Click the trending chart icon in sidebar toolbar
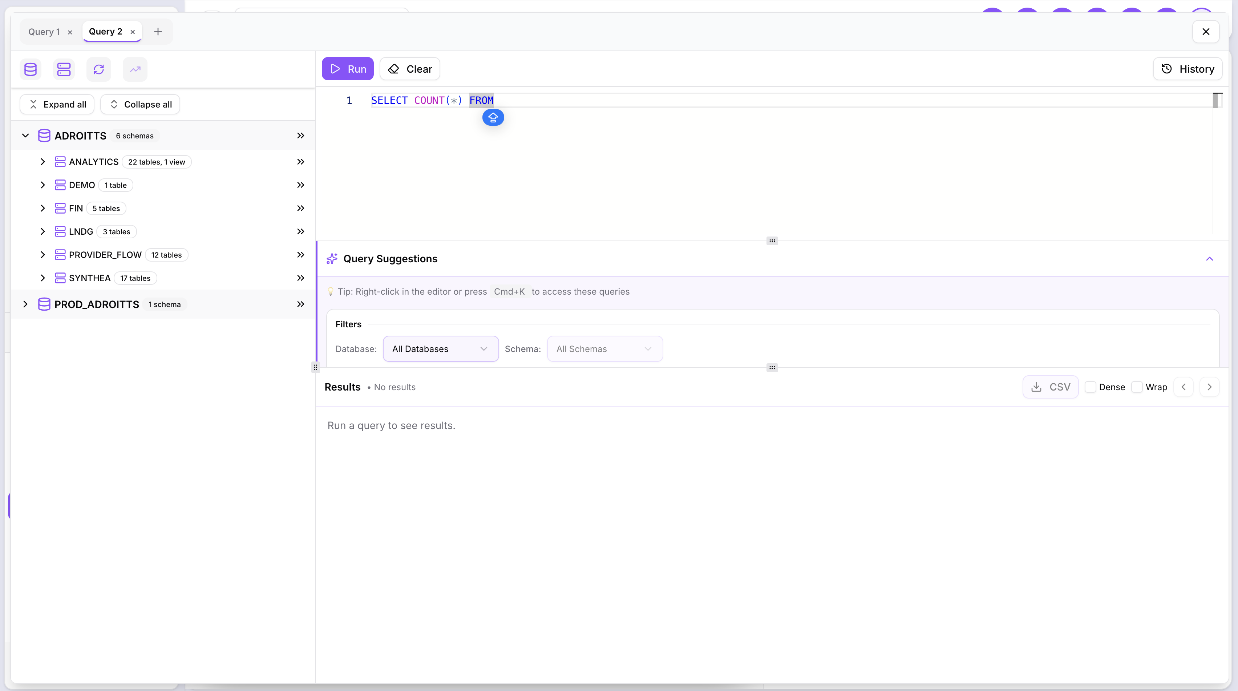 click(x=135, y=69)
